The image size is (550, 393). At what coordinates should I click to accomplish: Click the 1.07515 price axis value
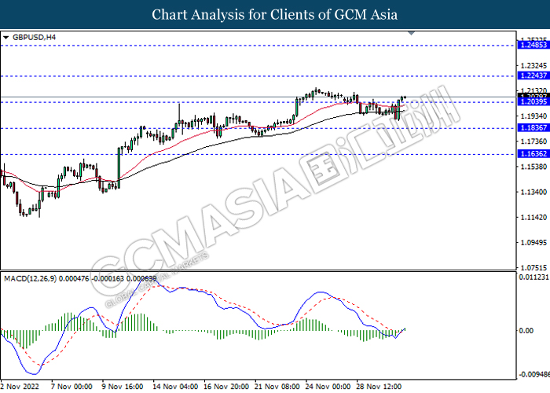tap(533, 268)
